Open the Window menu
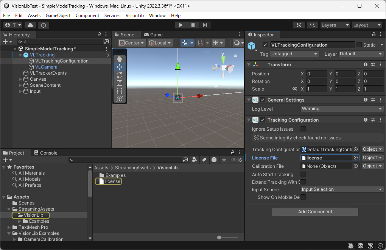This screenshot has height=250, width=386. pyautogui.click(x=157, y=15)
